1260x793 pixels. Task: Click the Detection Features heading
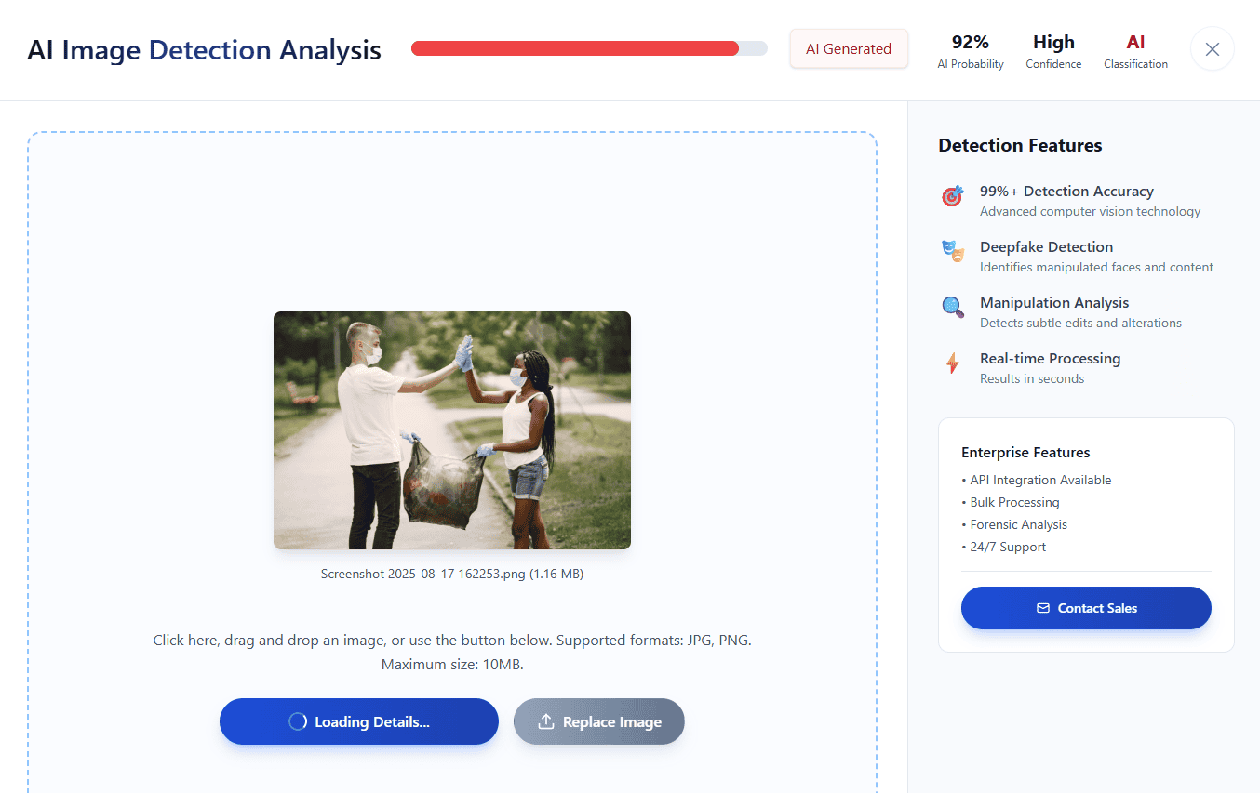(1020, 145)
